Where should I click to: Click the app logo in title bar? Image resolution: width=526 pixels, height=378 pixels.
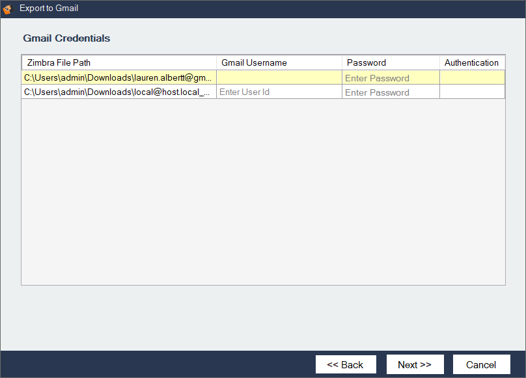pyautogui.click(x=8, y=9)
